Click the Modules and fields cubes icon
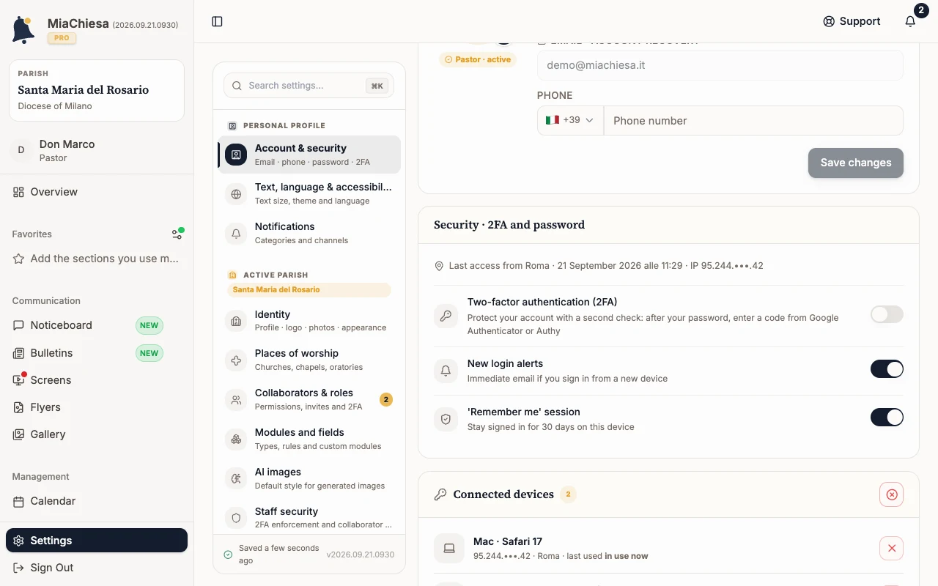The width and height of the screenshot is (938, 586). tap(236, 439)
